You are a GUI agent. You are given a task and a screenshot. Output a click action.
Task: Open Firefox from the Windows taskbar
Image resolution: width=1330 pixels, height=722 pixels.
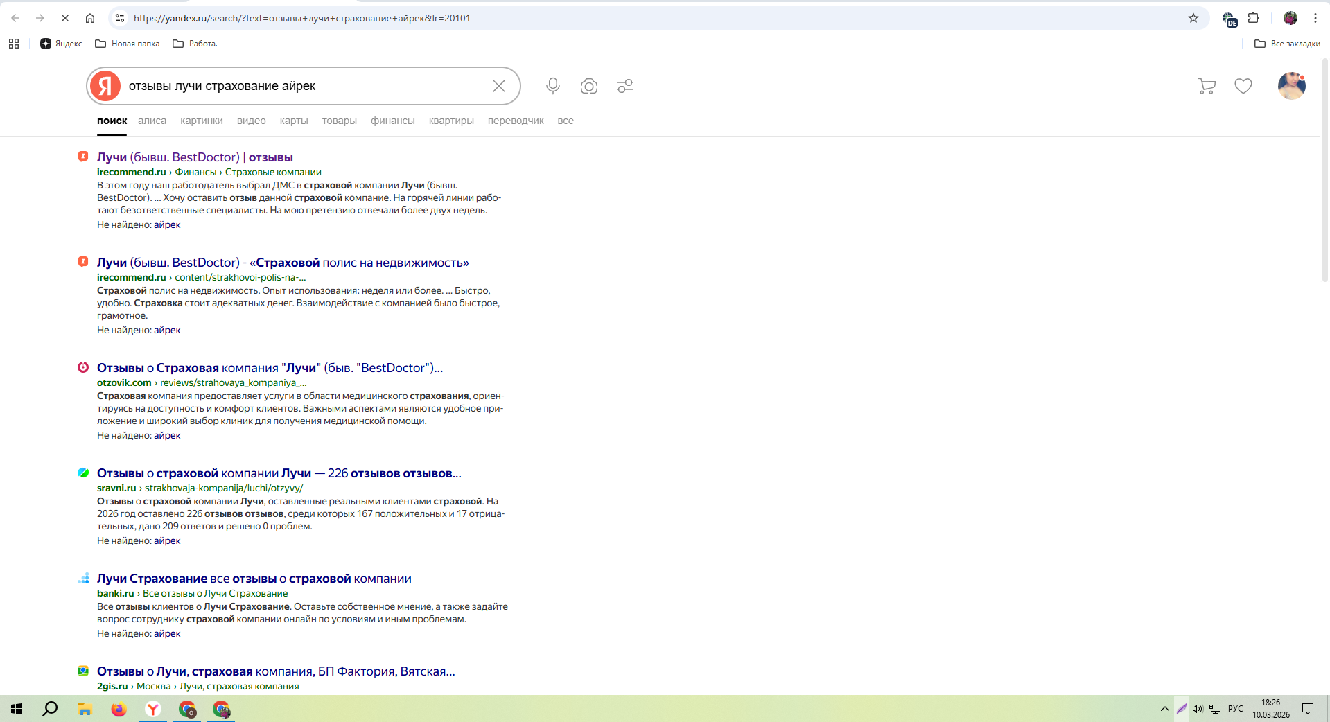tap(119, 709)
